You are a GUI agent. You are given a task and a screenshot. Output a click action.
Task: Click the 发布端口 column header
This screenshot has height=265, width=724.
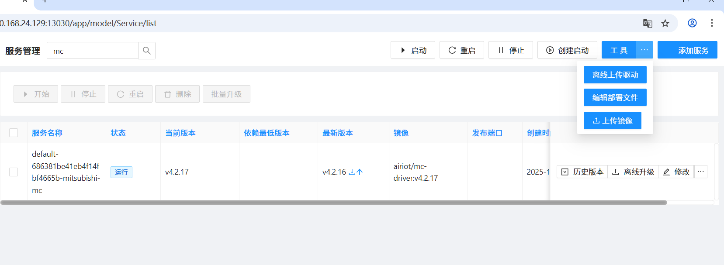[487, 133]
